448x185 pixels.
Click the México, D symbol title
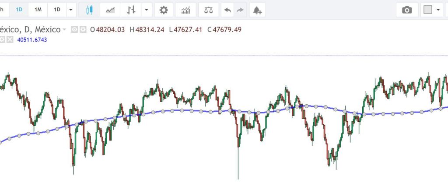(30, 30)
